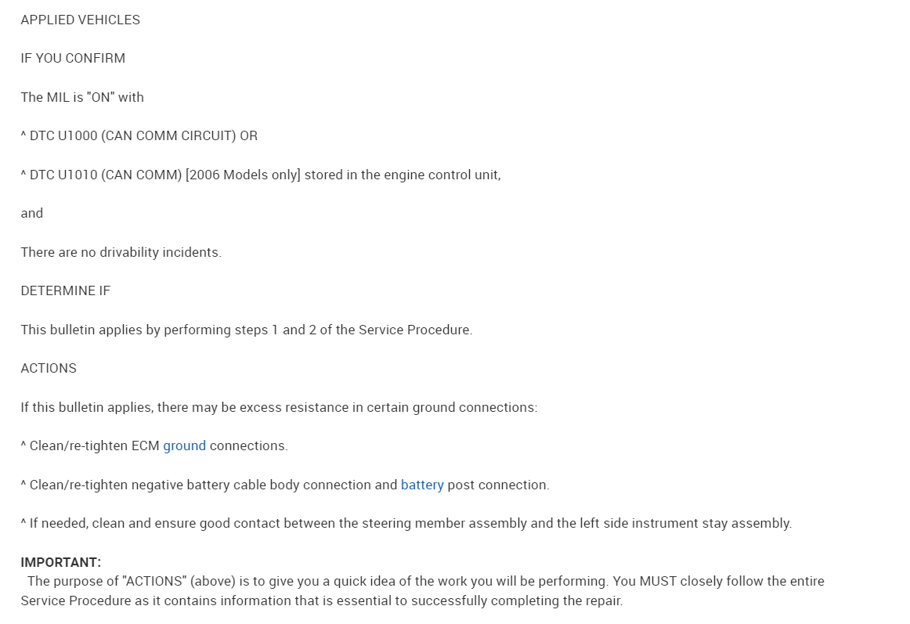Click the bold "IMPORTANT:" label
This screenshot has width=910, height=624.
(61, 563)
